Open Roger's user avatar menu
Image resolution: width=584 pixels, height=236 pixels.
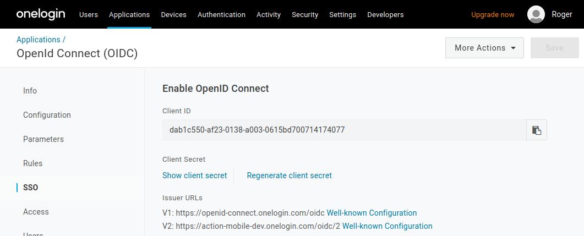click(x=536, y=14)
